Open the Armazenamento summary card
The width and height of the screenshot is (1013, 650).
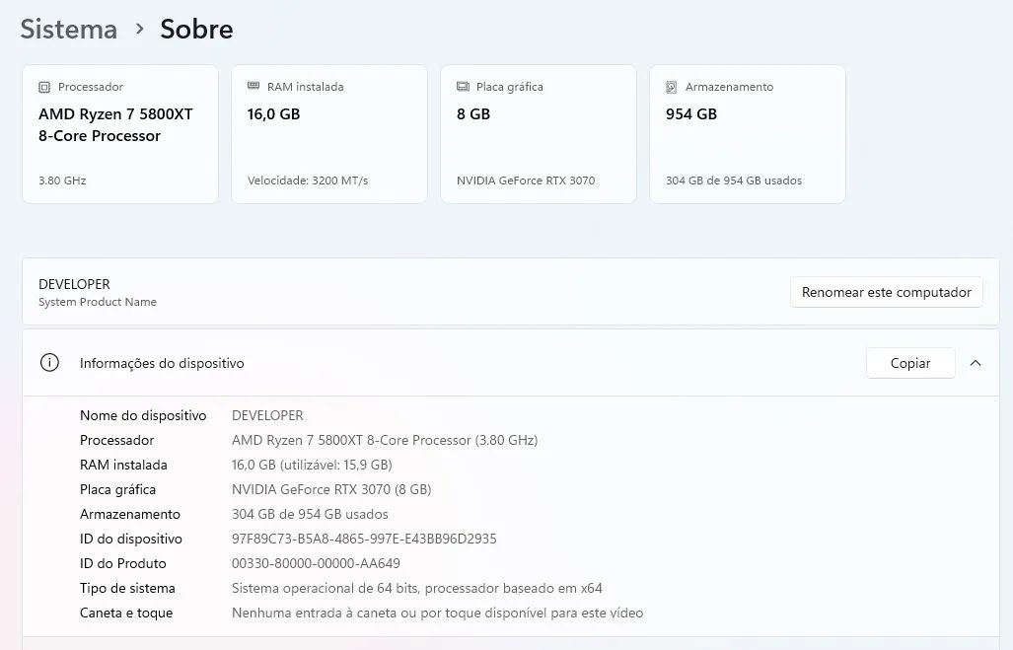pos(748,134)
